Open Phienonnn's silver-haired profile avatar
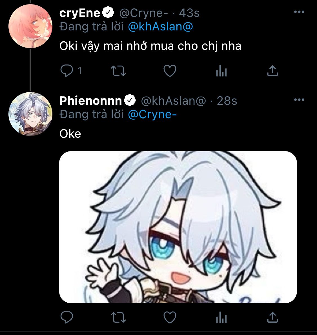Screen dimensions: 317x335 30,114
